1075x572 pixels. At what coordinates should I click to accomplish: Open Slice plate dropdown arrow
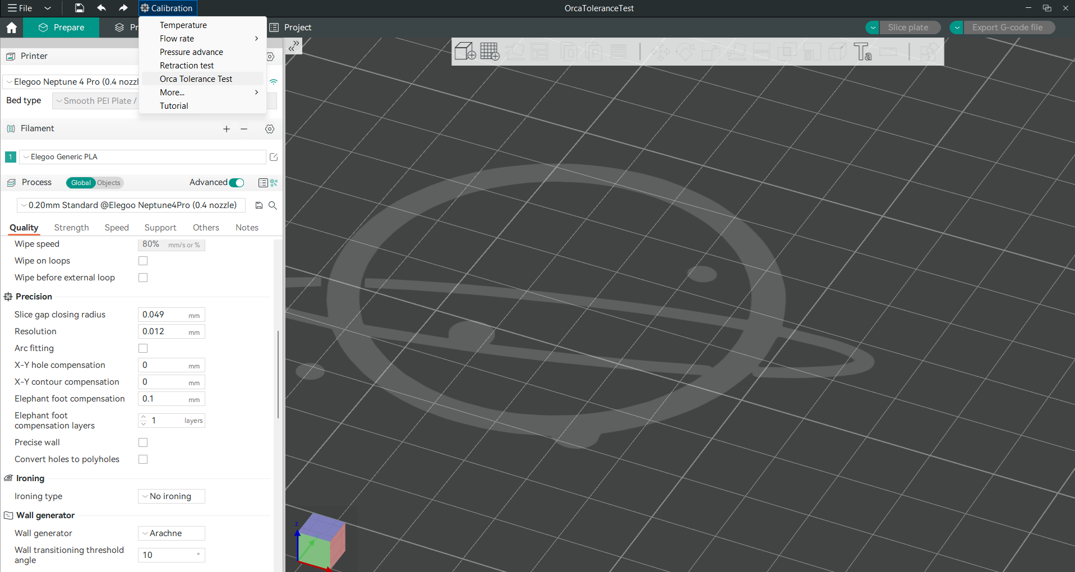click(873, 27)
